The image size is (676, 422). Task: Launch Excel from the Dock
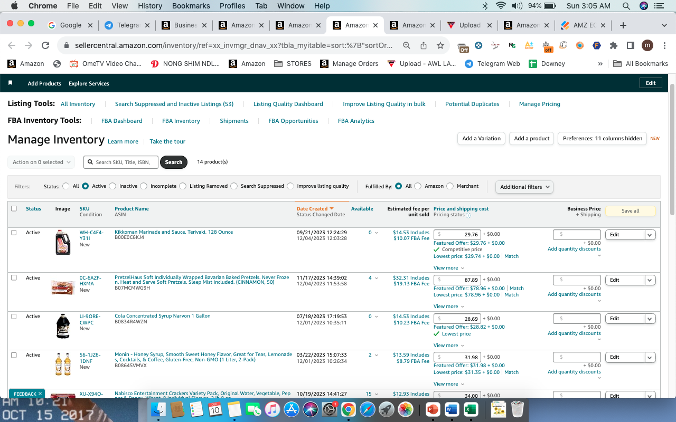pos(471,409)
